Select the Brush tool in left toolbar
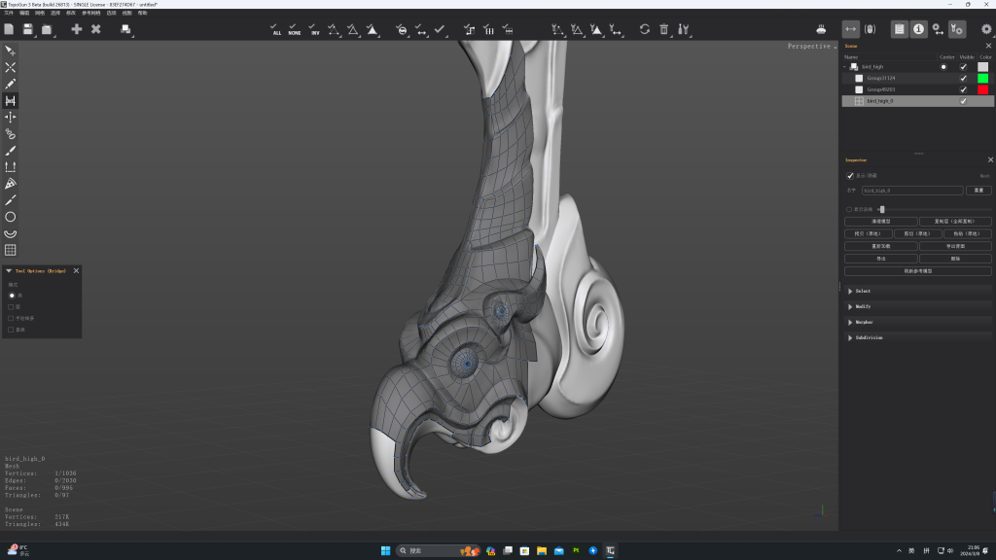The width and height of the screenshot is (996, 560). click(x=10, y=151)
